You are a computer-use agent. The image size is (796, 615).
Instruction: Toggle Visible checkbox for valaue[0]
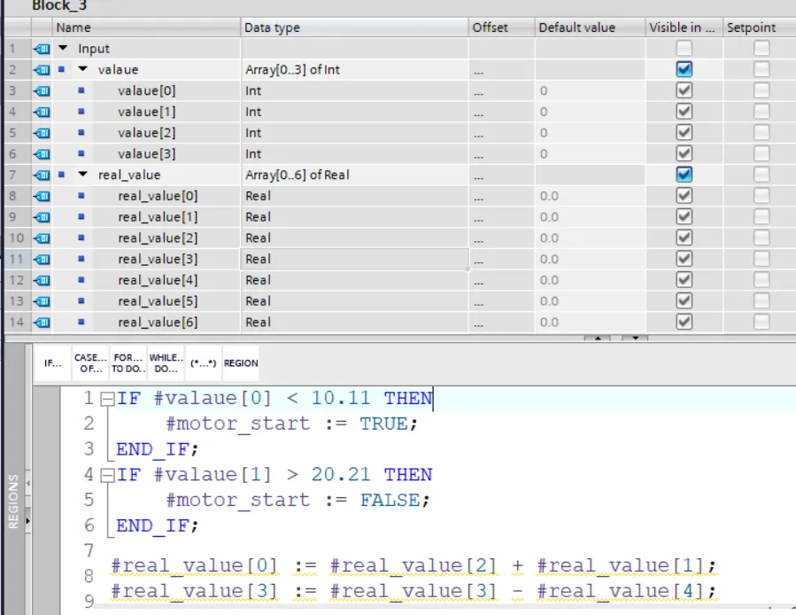[x=684, y=90]
